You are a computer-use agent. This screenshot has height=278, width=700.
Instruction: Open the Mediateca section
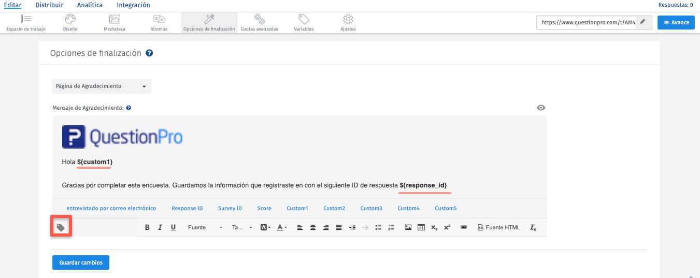[115, 23]
